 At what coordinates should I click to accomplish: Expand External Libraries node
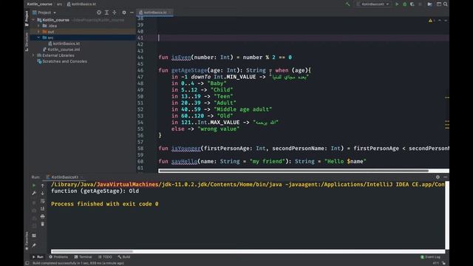[x=33, y=55]
